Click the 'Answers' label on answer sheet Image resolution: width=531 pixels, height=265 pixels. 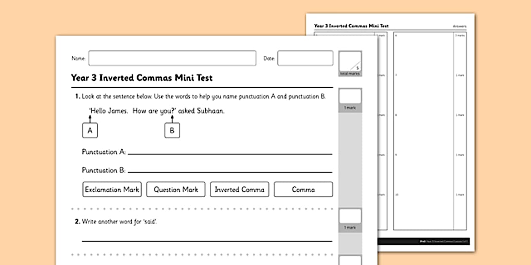[459, 26]
